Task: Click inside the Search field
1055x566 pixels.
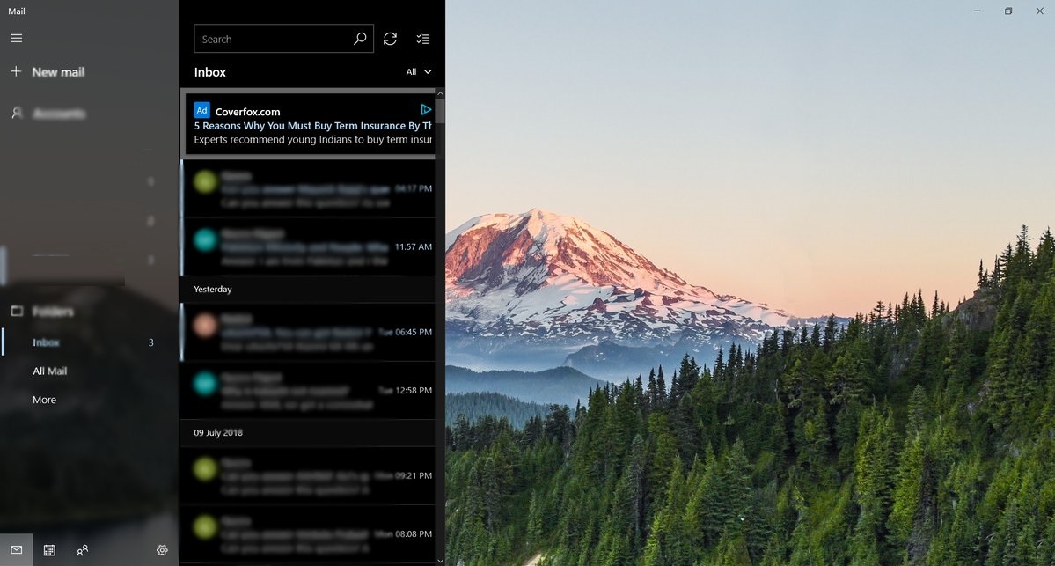Action: click(274, 39)
